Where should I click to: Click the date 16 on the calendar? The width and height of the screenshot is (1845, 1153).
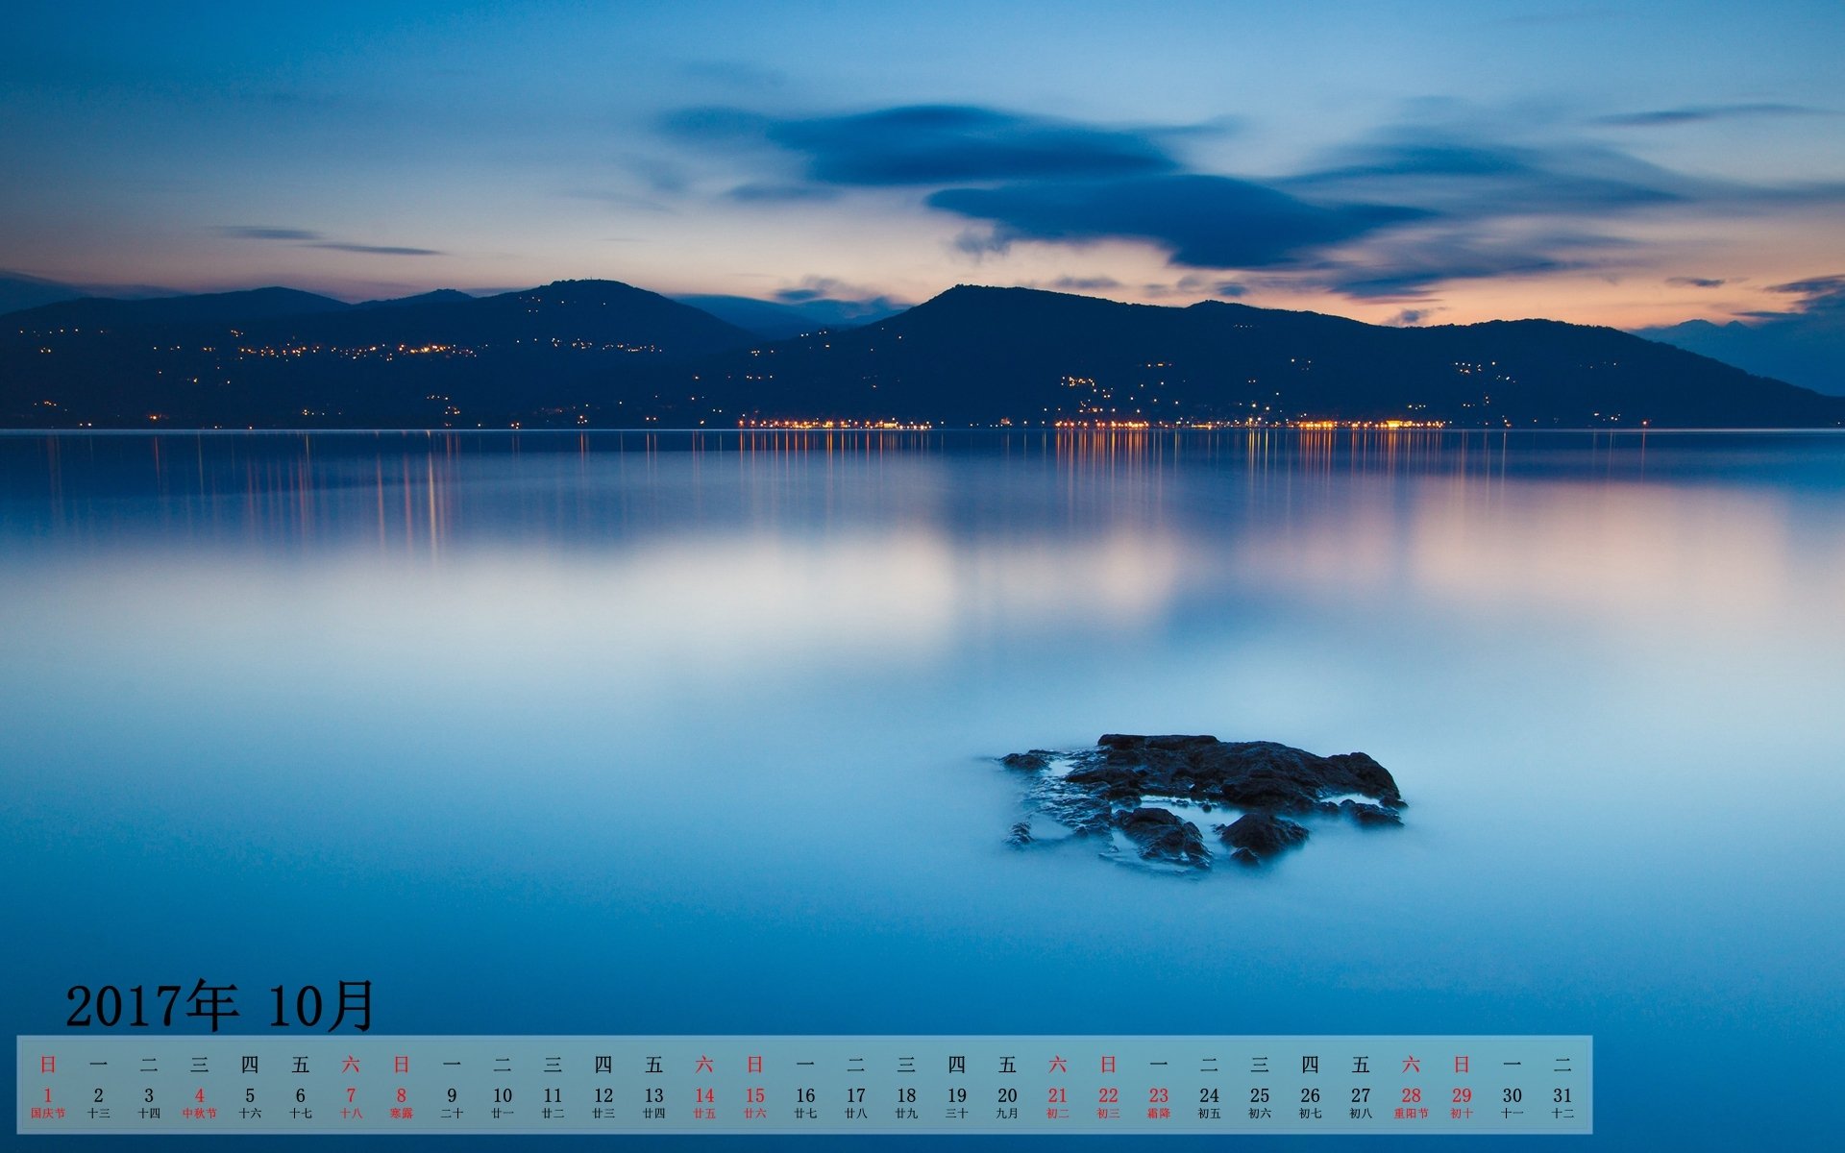coord(805,1096)
